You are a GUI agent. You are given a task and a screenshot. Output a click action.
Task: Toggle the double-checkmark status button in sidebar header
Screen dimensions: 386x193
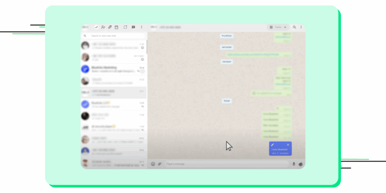tap(96, 27)
